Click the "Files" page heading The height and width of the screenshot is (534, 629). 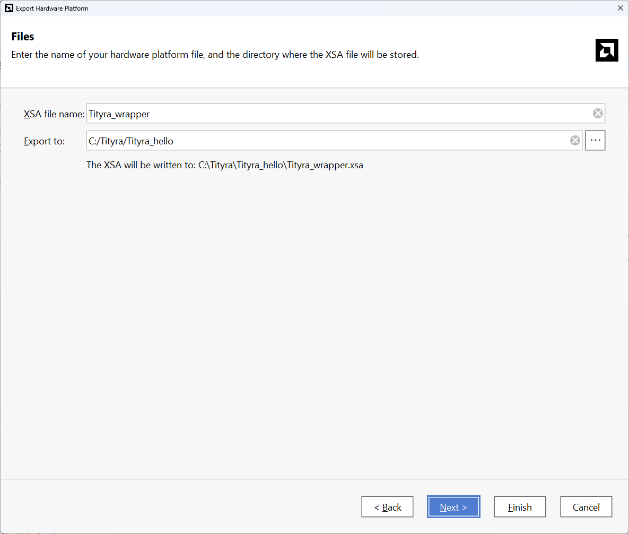click(x=23, y=37)
